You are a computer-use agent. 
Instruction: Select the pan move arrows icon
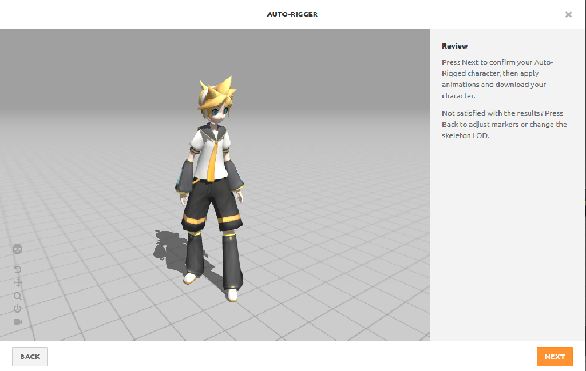tap(17, 282)
